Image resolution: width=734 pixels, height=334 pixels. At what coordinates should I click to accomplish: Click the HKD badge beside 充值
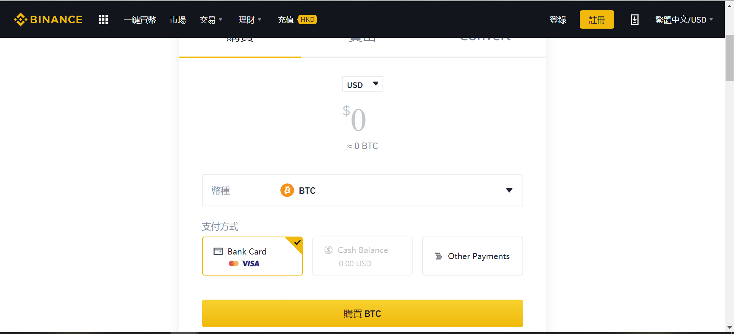307,19
